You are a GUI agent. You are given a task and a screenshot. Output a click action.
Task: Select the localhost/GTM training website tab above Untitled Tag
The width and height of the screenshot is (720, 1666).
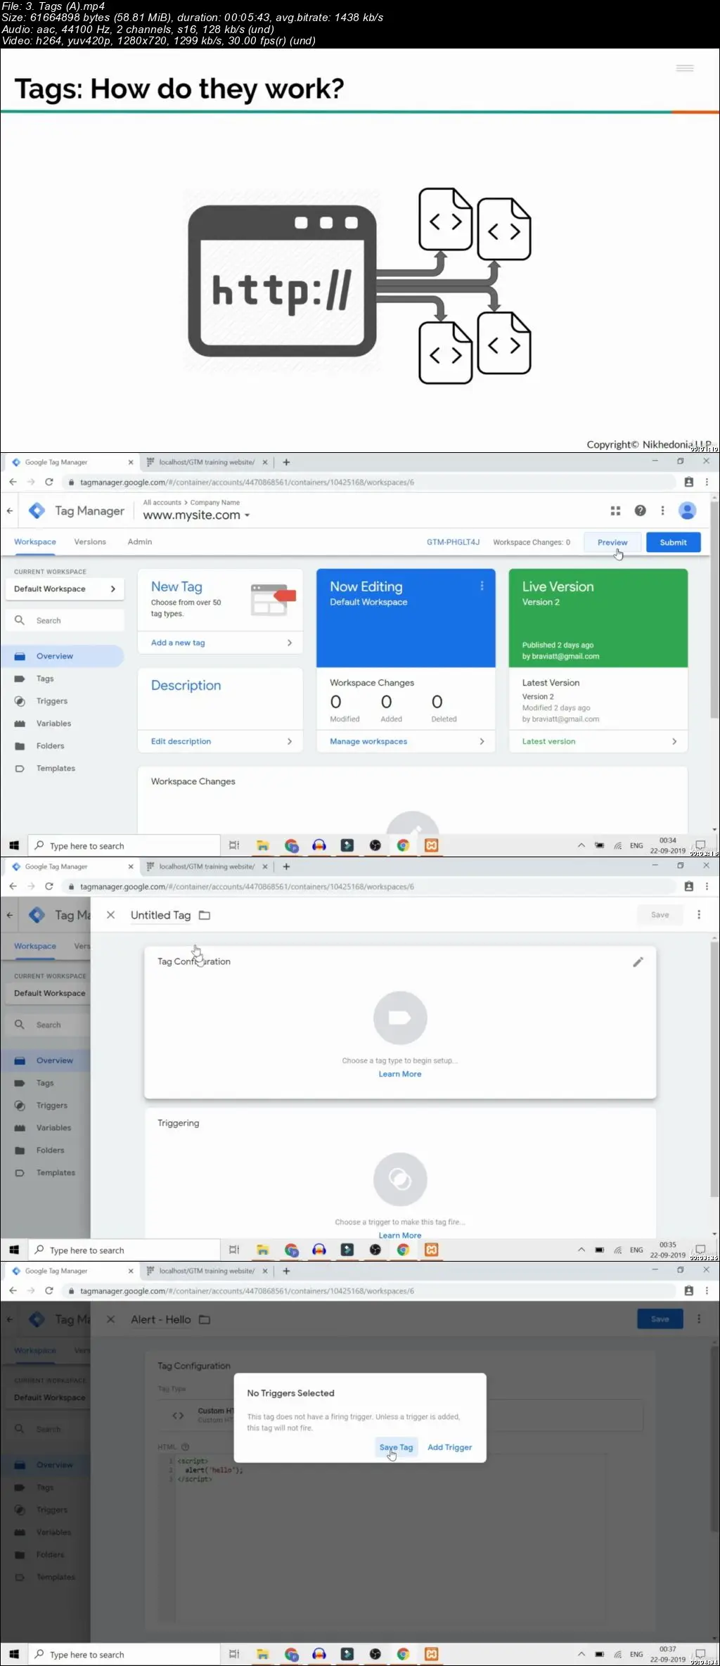(x=206, y=866)
